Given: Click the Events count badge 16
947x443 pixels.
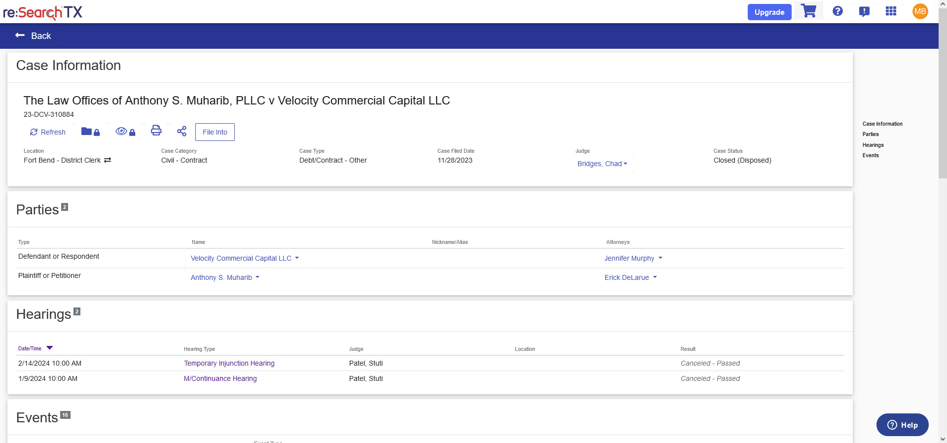Looking at the screenshot, I should point(65,415).
